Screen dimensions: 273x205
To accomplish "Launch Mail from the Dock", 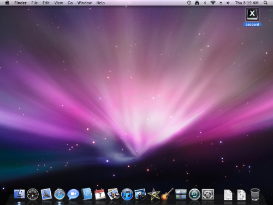I will coord(46,194).
